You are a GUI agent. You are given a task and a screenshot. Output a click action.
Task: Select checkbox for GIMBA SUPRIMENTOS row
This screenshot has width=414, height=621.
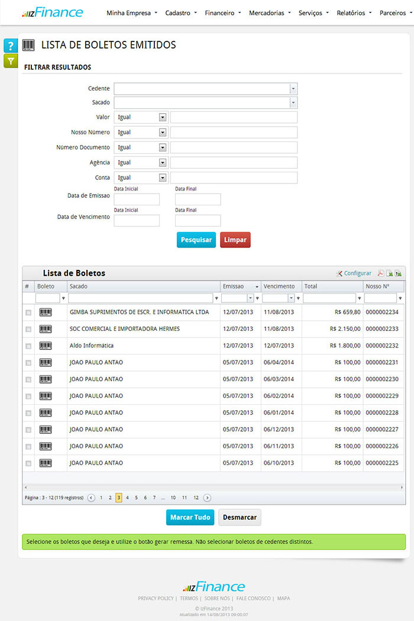tap(28, 312)
